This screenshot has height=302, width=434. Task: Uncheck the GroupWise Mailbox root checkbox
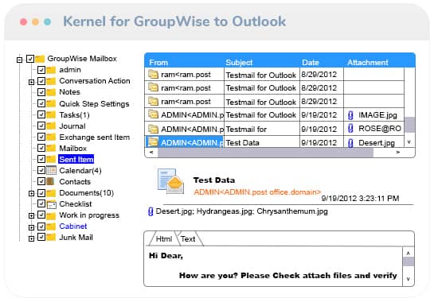click(x=30, y=59)
